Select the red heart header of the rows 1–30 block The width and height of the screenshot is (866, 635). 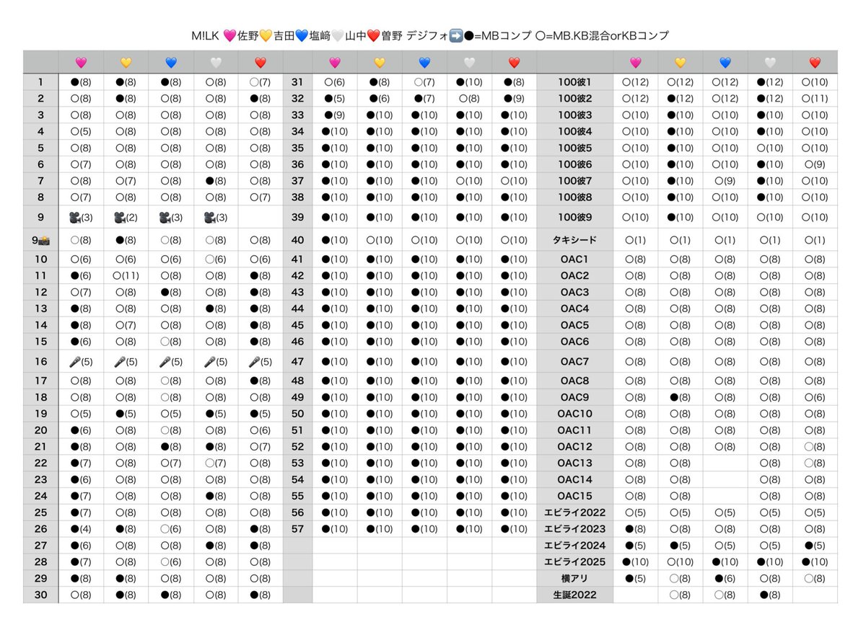tap(260, 63)
